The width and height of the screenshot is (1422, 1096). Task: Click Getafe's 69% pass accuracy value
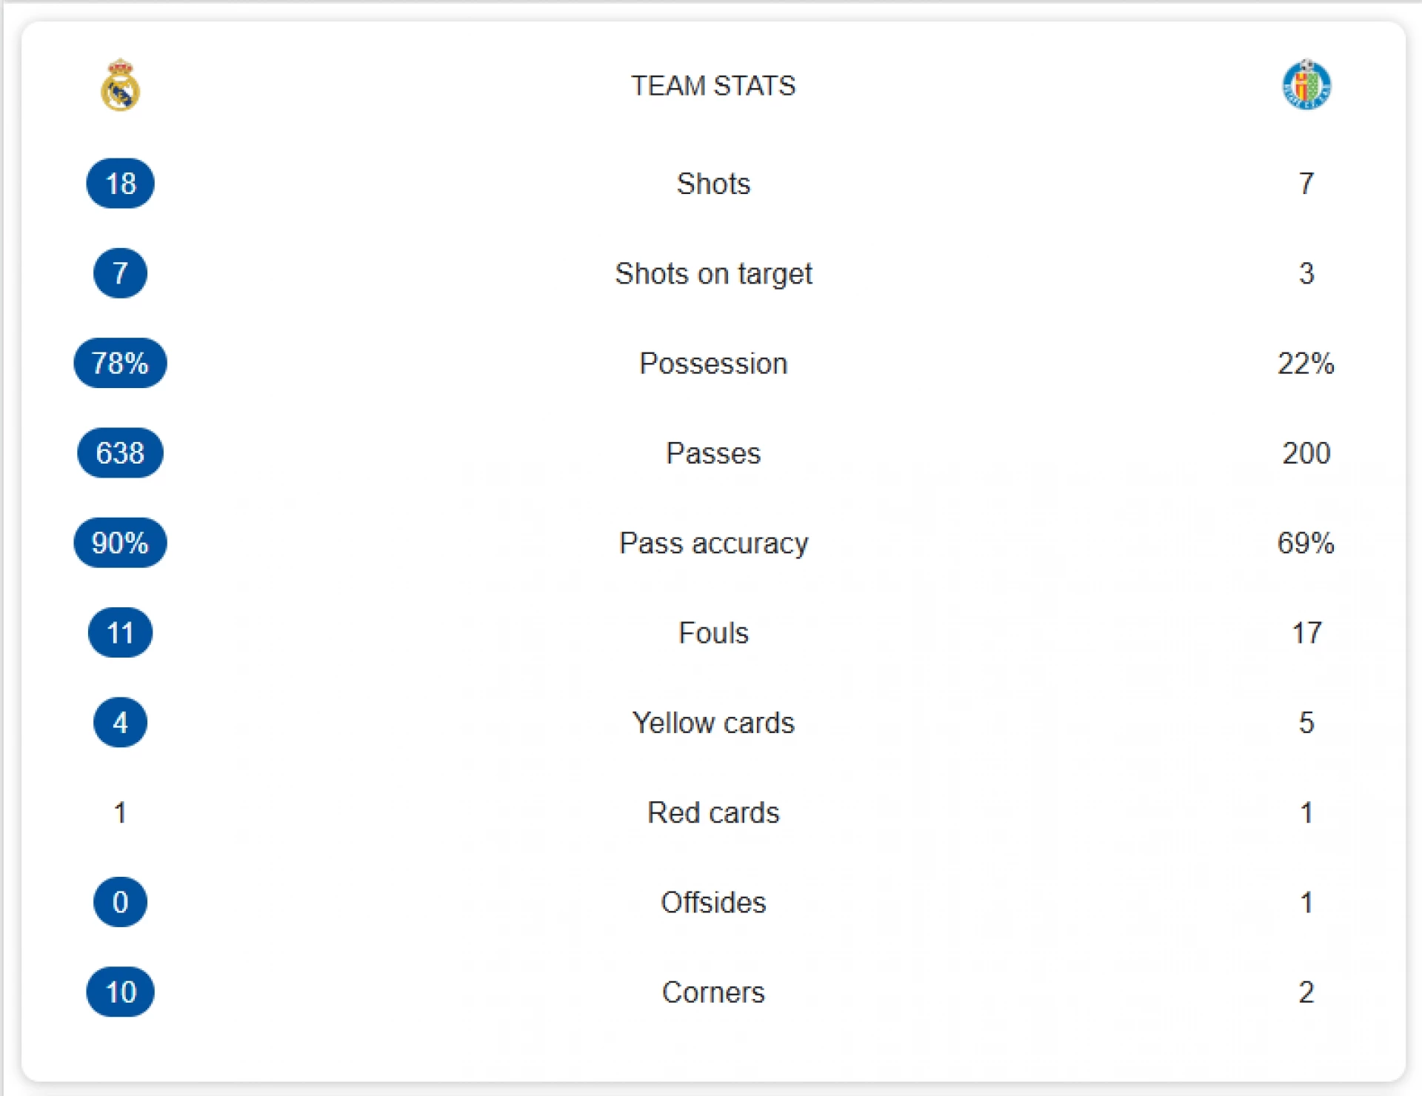click(x=1306, y=543)
